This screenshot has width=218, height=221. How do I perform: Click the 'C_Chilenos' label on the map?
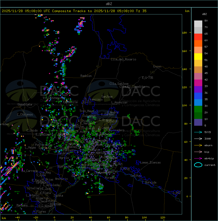[25, 114]
